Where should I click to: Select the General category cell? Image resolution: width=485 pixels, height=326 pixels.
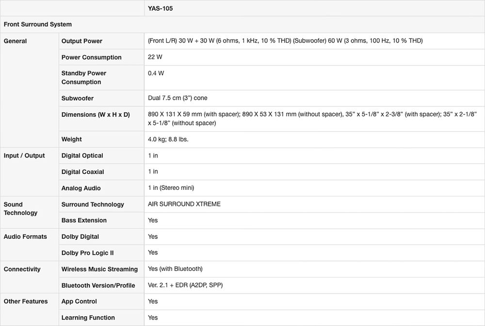tap(16, 41)
